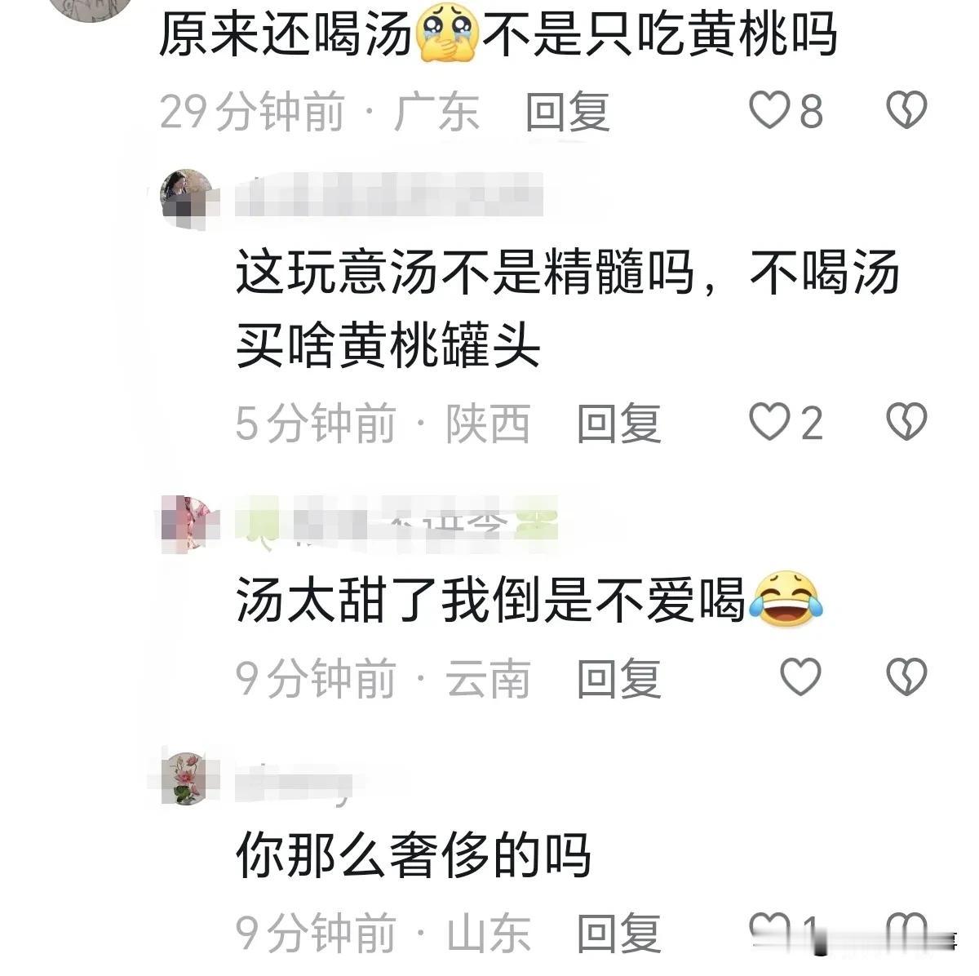Image resolution: width=979 pixels, height=976 pixels.
Task: Tap broken heart on the Shaanxi reply
Action: coord(906,424)
